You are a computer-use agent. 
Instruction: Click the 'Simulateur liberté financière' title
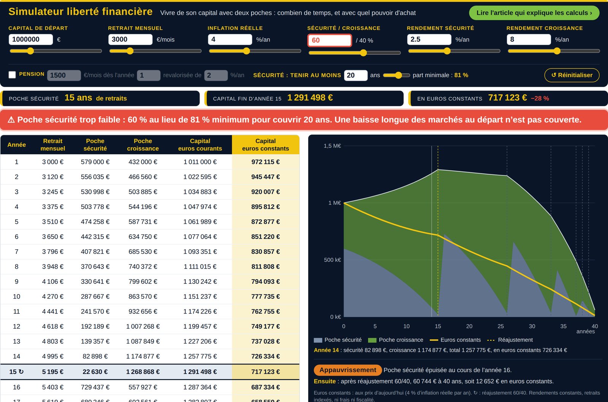click(81, 11)
